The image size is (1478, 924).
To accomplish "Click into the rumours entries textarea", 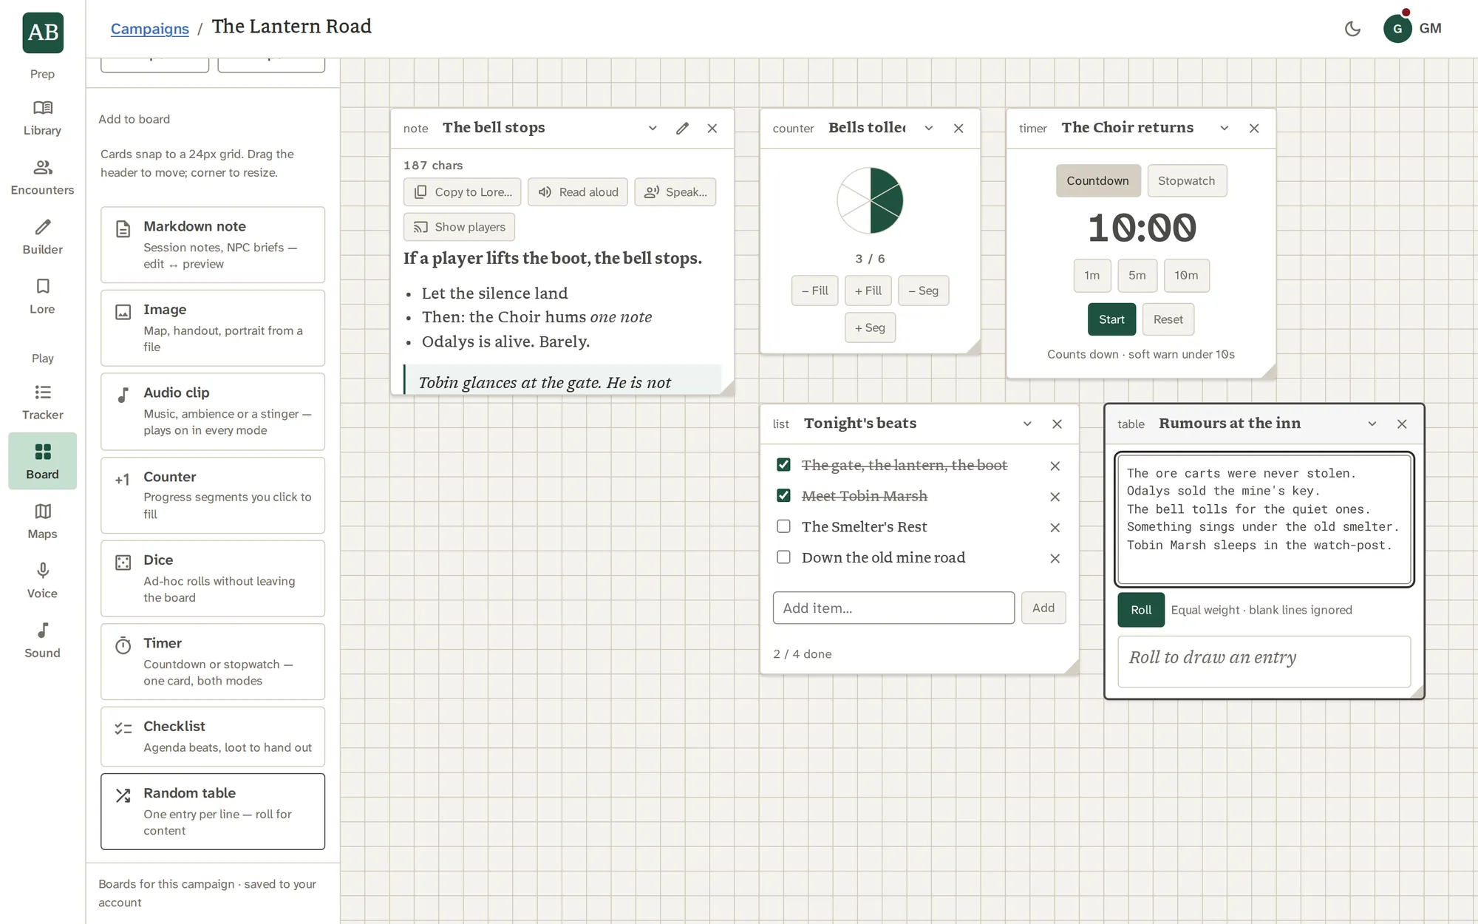I will (x=1264, y=520).
